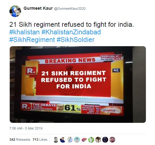The width and height of the screenshot is (155, 145).
Task: Open Gurmeet Kaur's profile avatar
Action: [15, 11]
